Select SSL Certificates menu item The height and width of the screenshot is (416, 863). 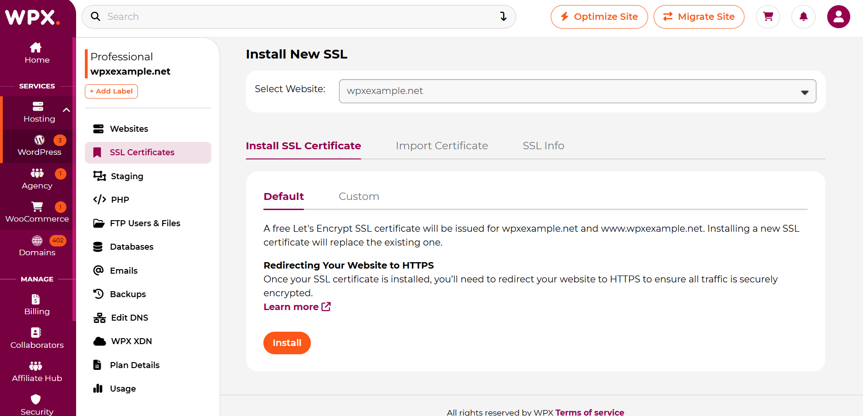(148, 152)
